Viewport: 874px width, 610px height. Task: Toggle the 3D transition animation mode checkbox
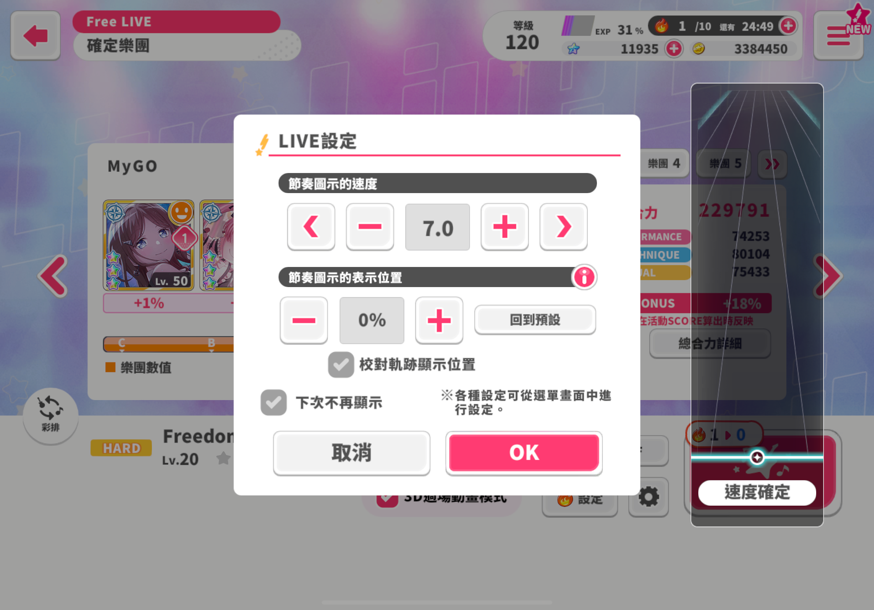[x=387, y=499]
